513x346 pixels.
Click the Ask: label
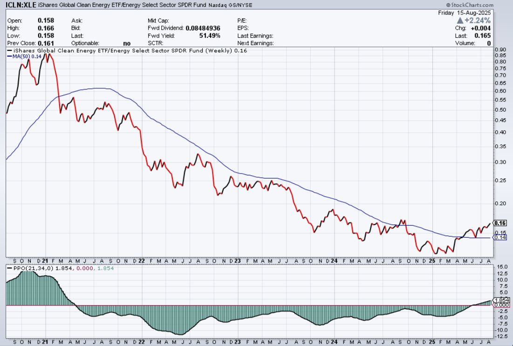pyautogui.click(x=77, y=20)
